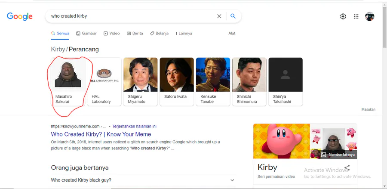
Task: Expand Who created Kirby black guy question
Action: click(x=143, y=180)
